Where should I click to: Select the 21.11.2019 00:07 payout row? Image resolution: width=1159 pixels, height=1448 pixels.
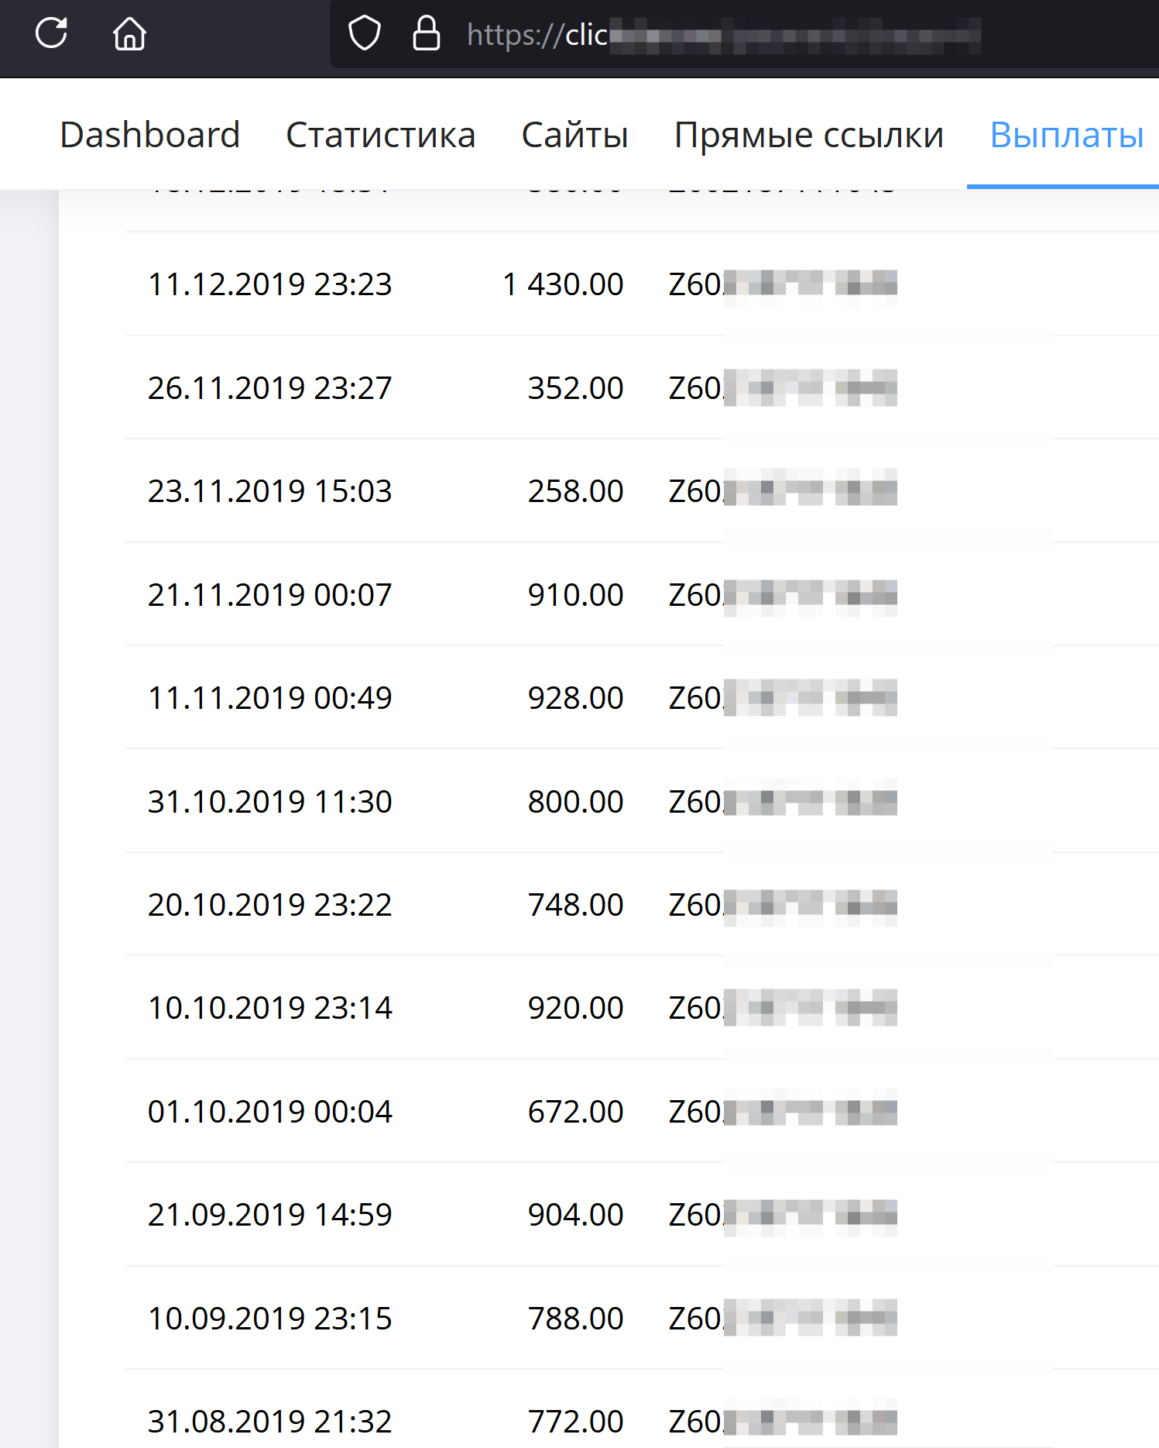pos(642,595)
